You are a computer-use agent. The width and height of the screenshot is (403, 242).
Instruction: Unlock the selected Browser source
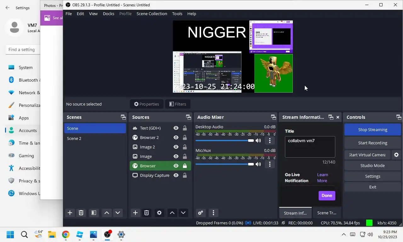185,166
